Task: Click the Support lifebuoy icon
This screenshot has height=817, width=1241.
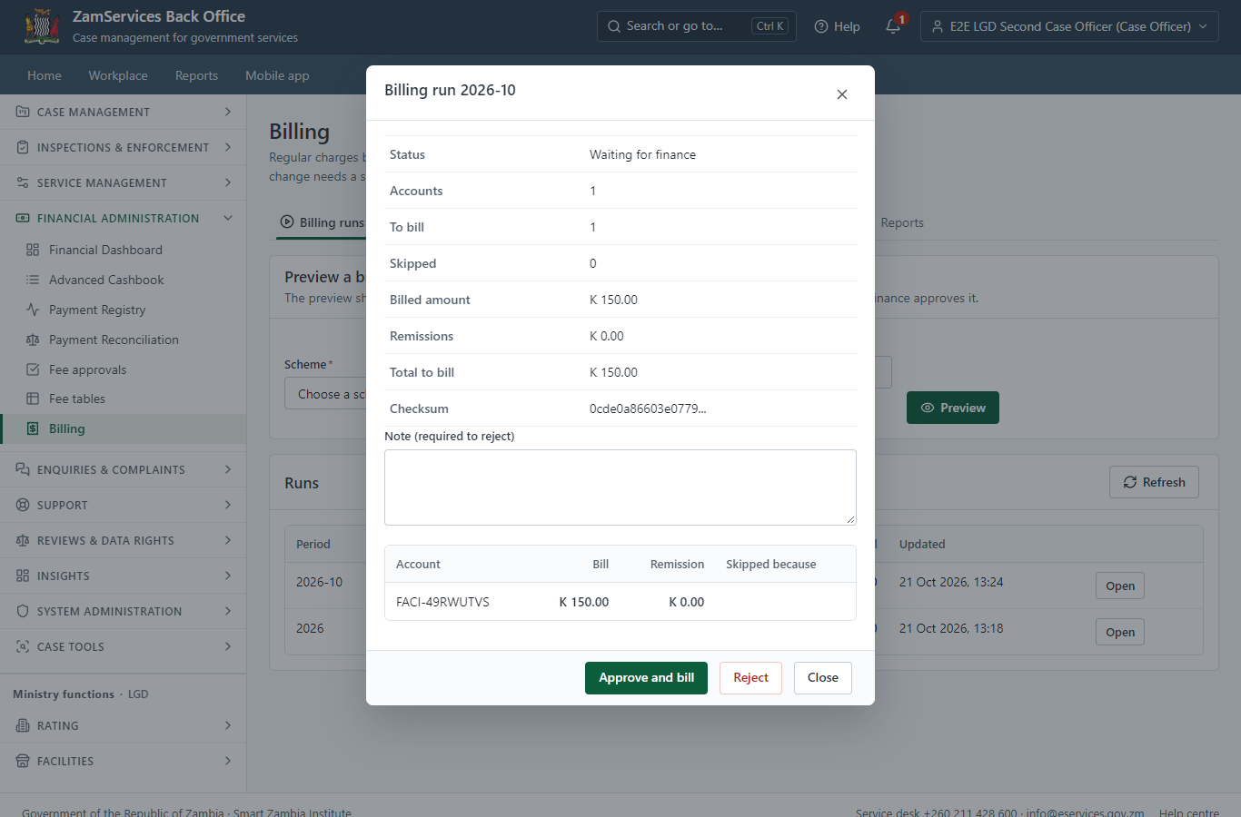Action: pos(23,505)
